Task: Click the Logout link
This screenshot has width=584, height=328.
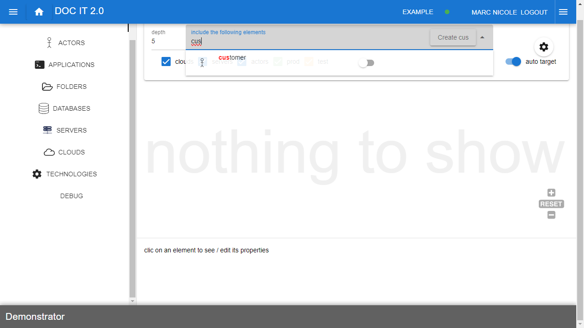Action: click(x=534, y=12)
